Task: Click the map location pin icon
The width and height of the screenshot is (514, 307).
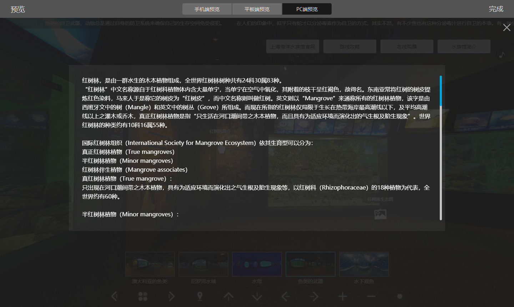Action: click(x=200, y=296)
